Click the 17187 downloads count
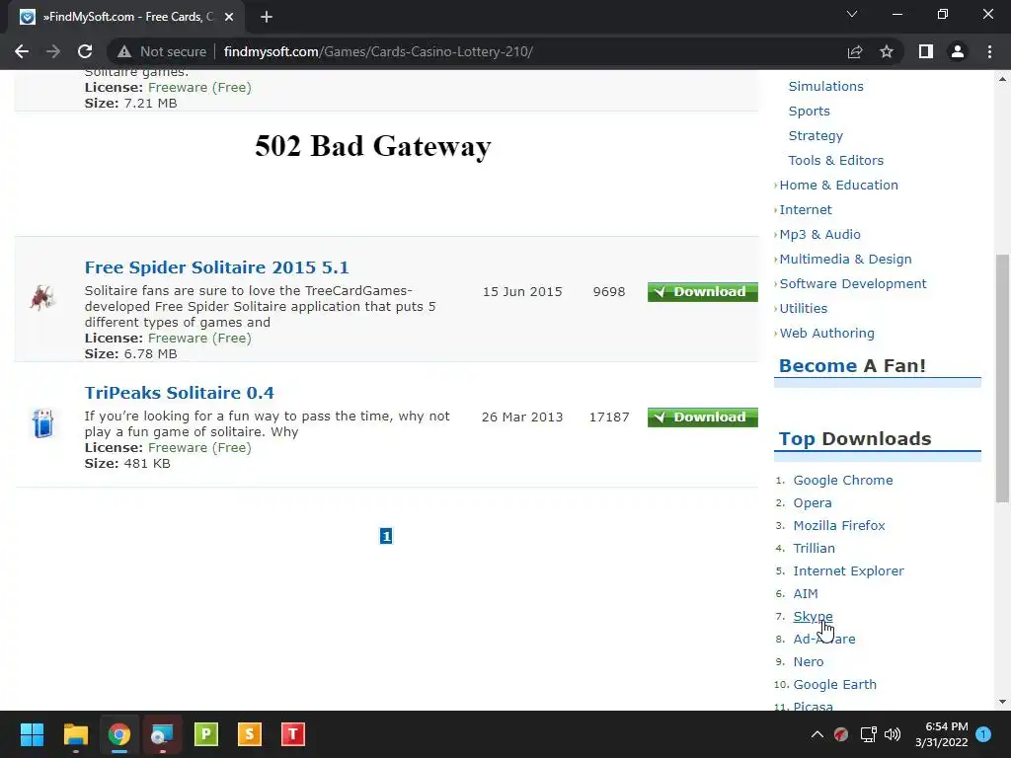The image size is (1011, 758). coord(608,417)
